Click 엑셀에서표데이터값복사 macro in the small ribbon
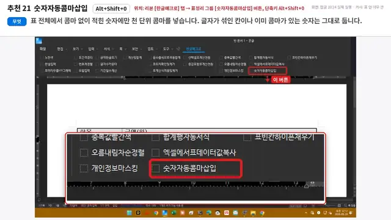This screenshot has width=391, height=220. click(x=267, y=64)
